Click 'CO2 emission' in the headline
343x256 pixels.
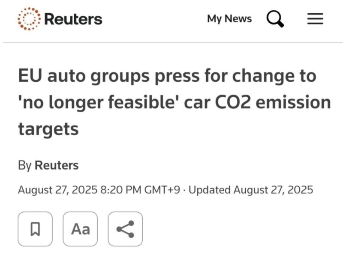coord(273,102)
